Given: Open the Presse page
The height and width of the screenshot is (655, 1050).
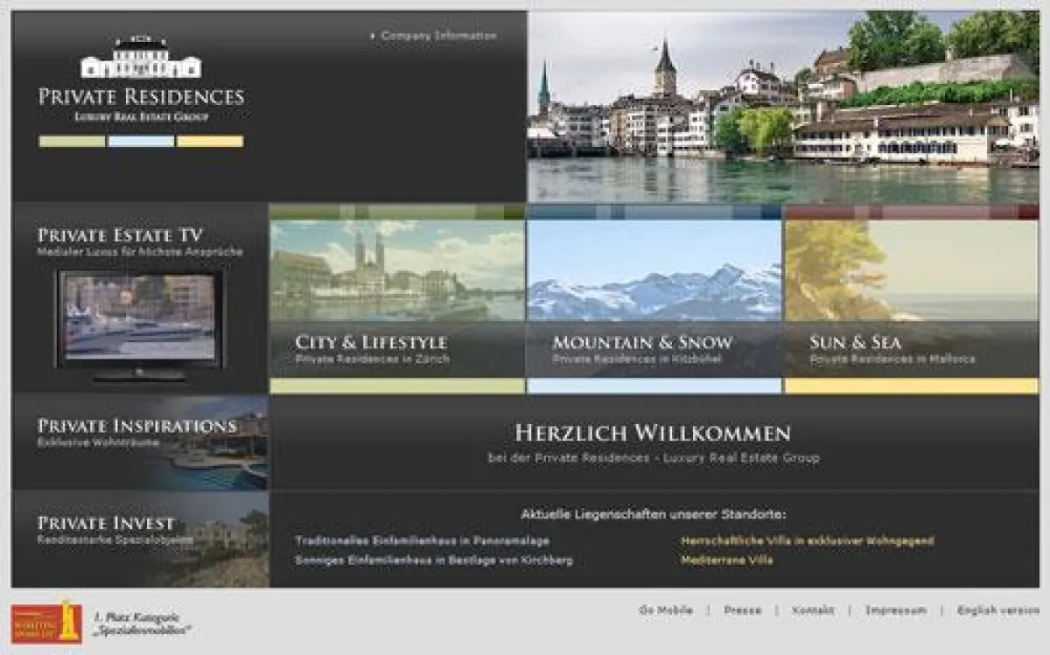Looking at the screenshot, I should 741,610.
